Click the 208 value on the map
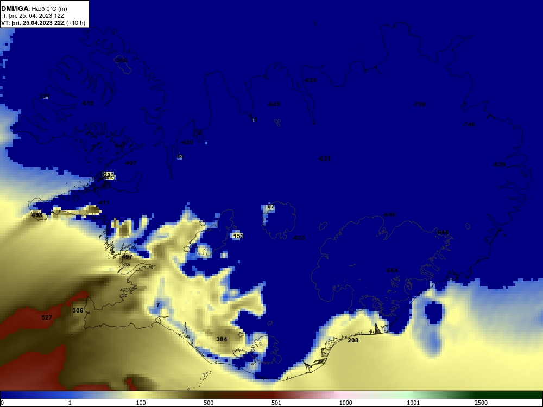543x407 pixels. 353,340
